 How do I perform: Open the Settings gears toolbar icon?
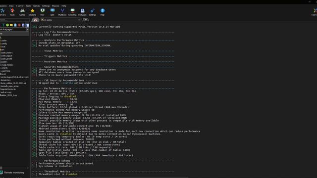93,12
